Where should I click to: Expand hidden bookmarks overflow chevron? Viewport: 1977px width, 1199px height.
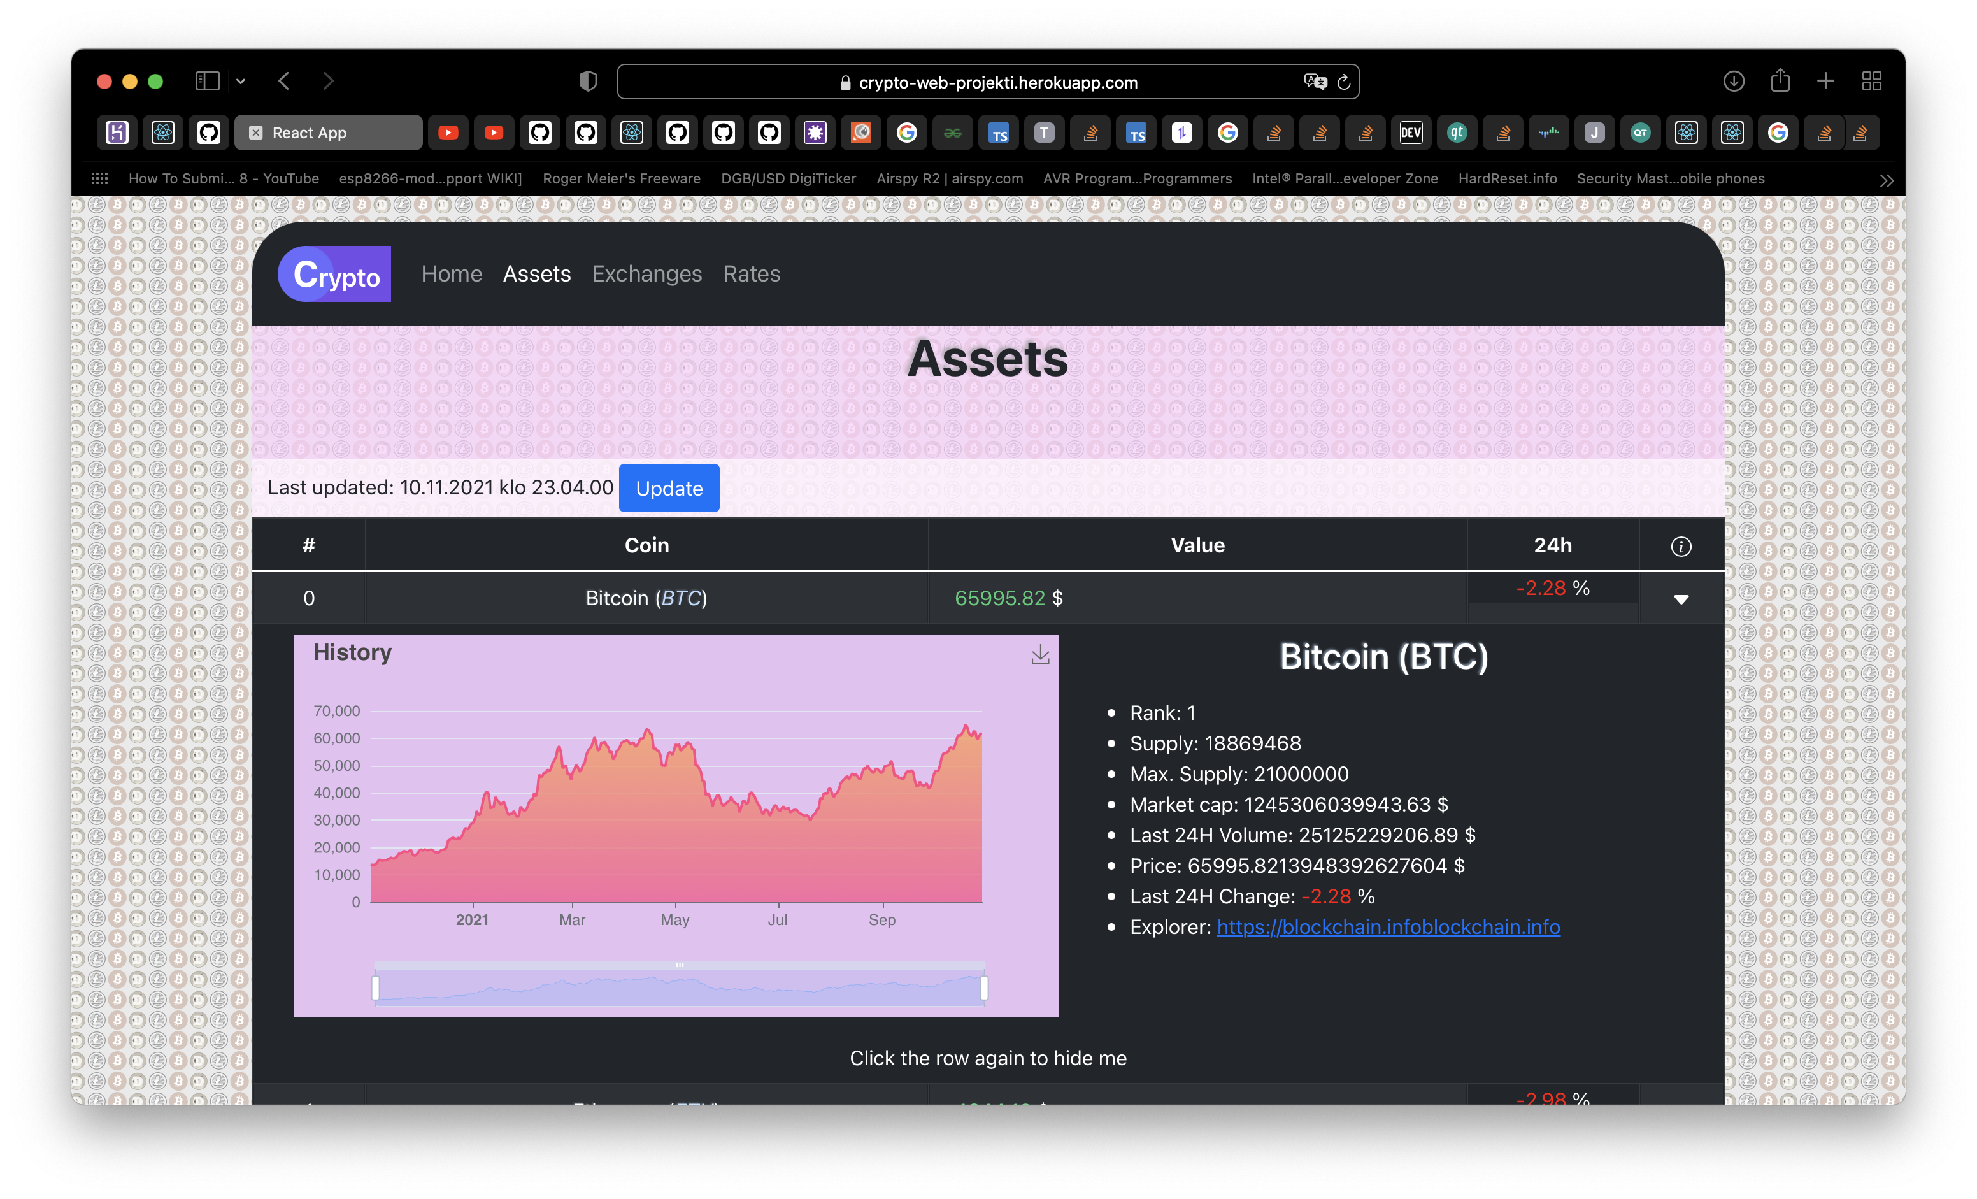click(x=1887, y=180)
